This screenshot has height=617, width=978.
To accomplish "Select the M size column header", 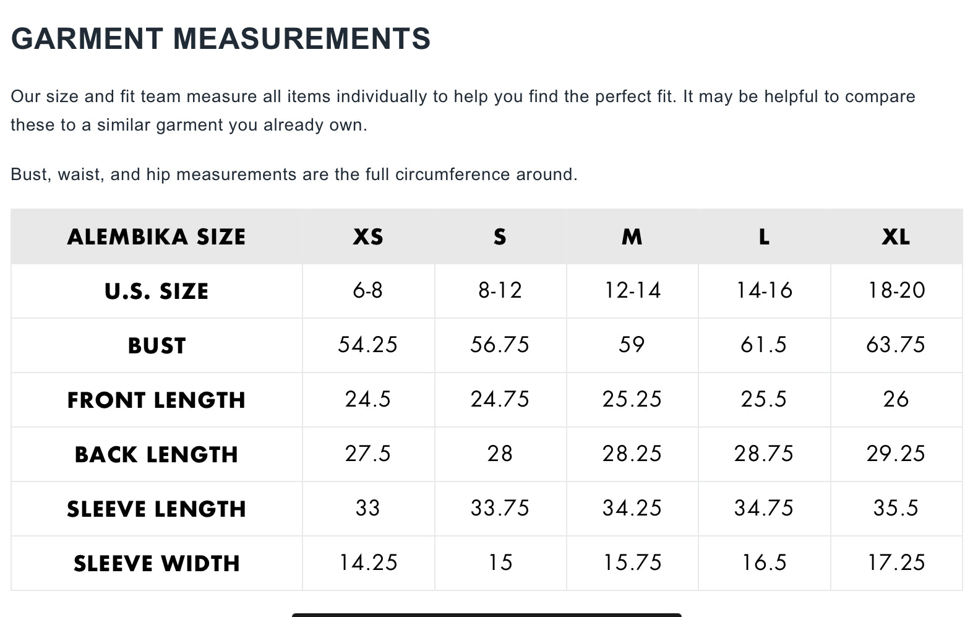I will (632, 237).
